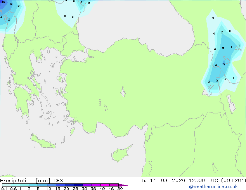
Task: Click the '0.5' legend label
Action: tap(13, 188)
